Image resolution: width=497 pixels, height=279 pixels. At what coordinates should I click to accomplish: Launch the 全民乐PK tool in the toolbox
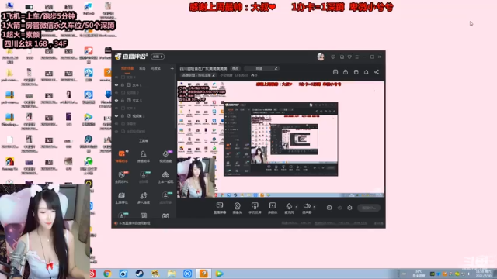122,177
